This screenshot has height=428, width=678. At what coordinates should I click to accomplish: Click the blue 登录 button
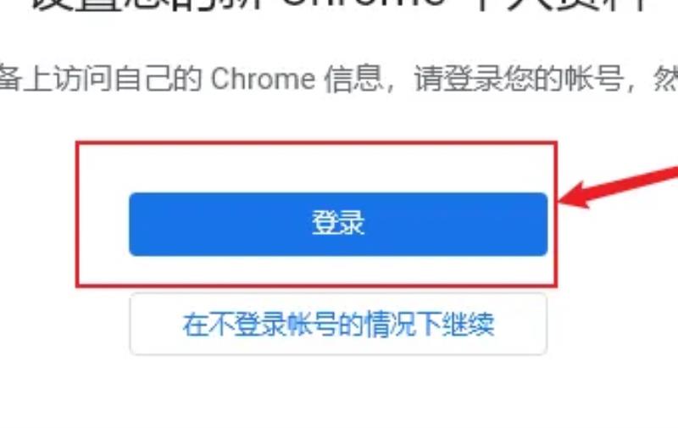point(338,225)
